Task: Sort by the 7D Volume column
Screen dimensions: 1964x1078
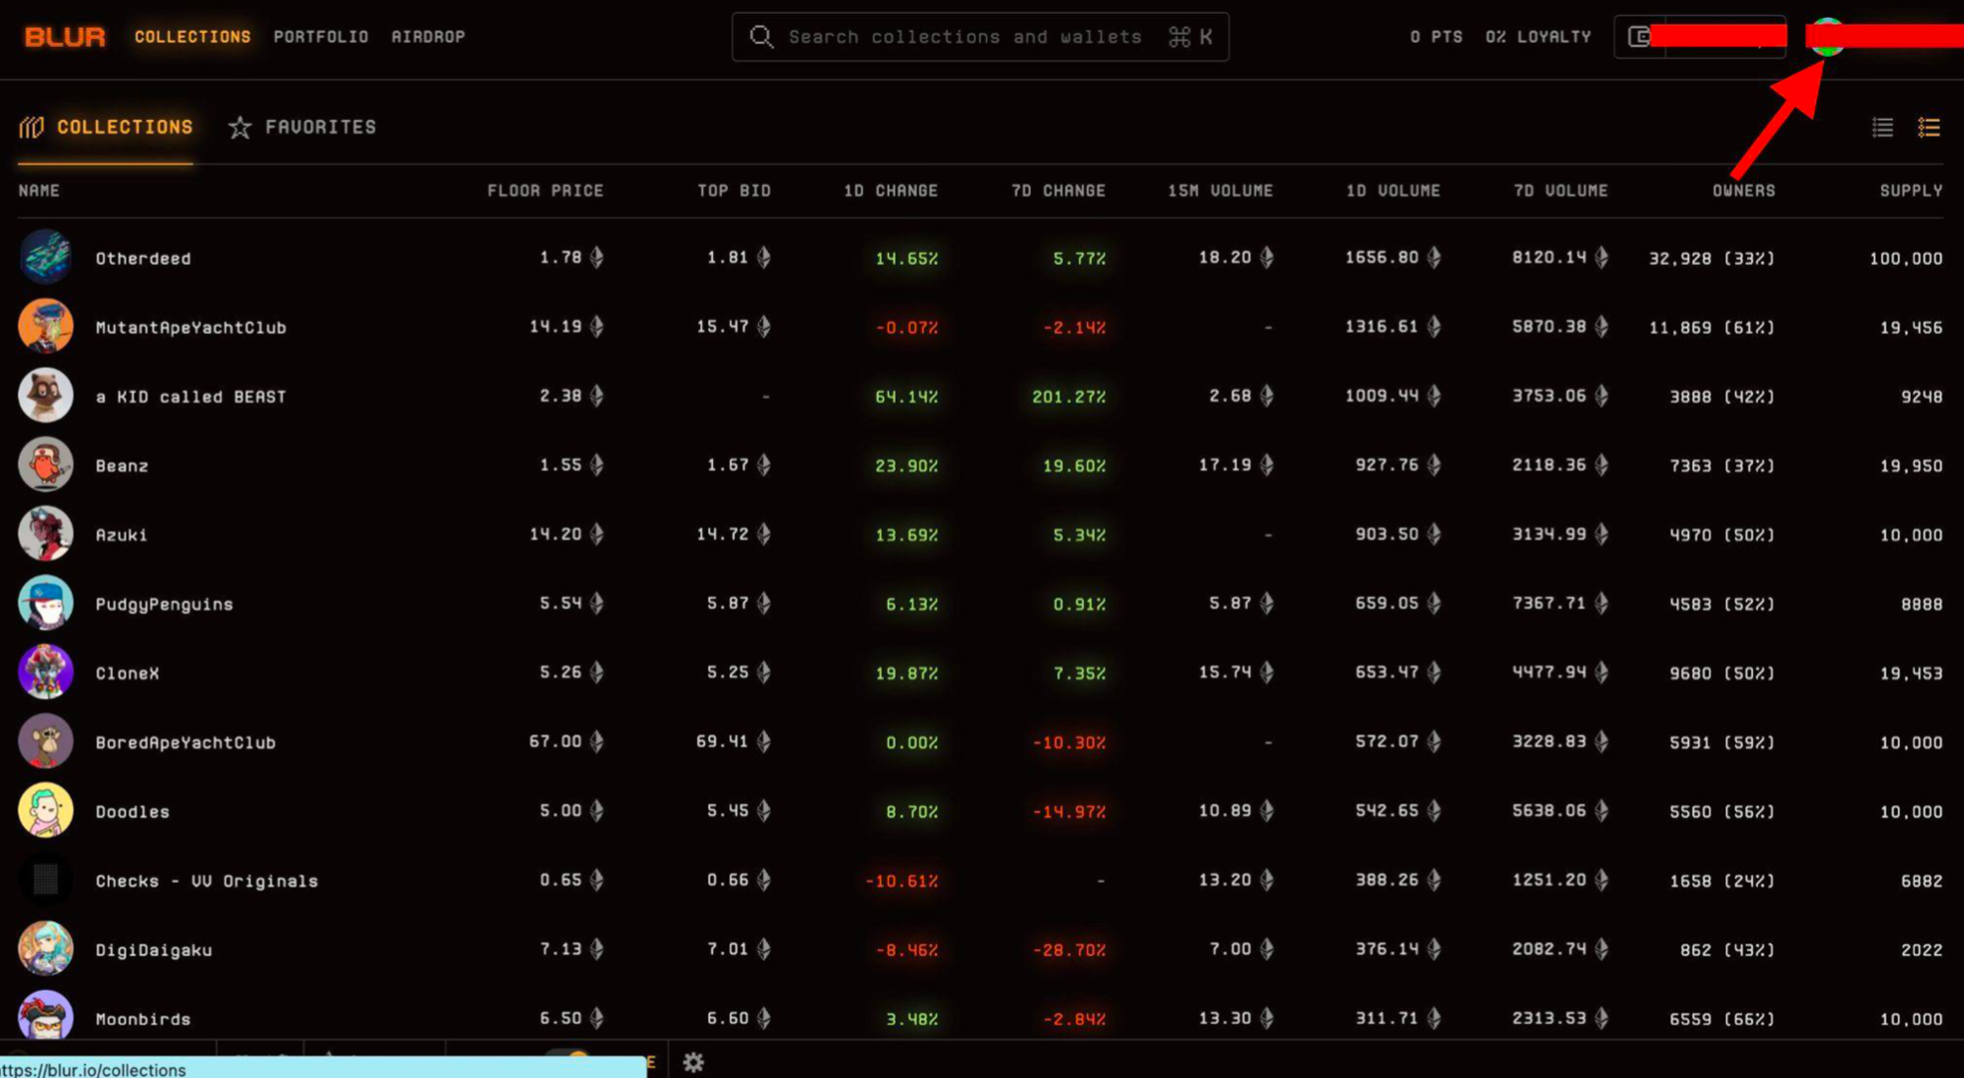Action: (1561, 190)
